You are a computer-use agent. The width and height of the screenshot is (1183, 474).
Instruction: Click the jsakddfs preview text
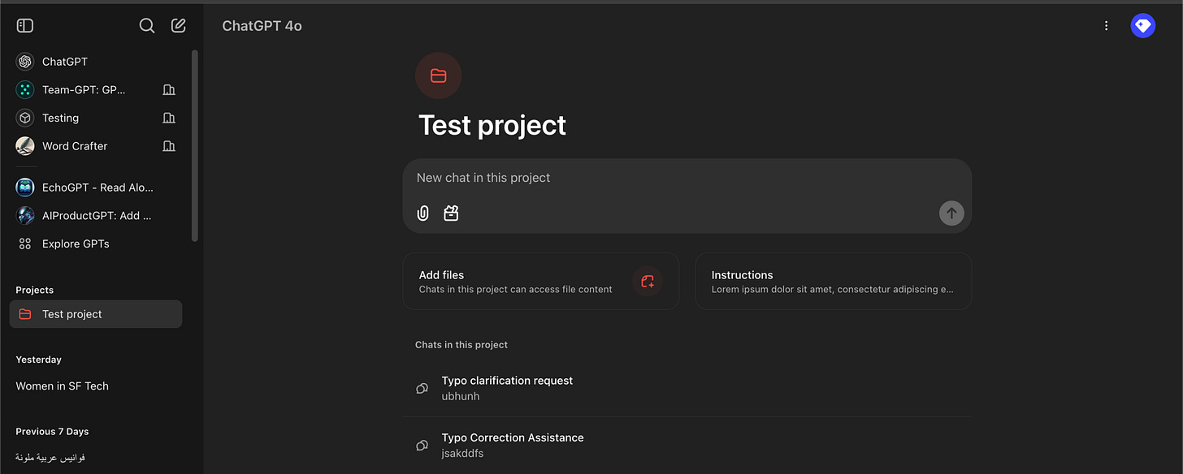(x=463, y=454)
